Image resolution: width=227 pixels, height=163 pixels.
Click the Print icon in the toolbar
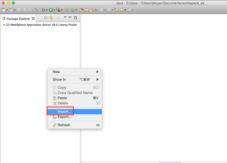click(x=30, y=10)
